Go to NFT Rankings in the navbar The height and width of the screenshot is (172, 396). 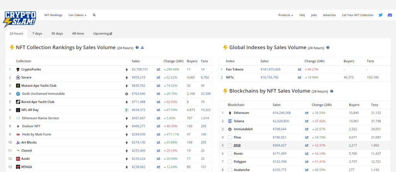point(53,15)
